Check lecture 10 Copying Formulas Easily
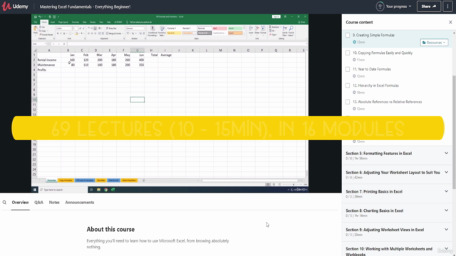The width and height of the screenshot is (456, 256). click(x=348, y=53)
